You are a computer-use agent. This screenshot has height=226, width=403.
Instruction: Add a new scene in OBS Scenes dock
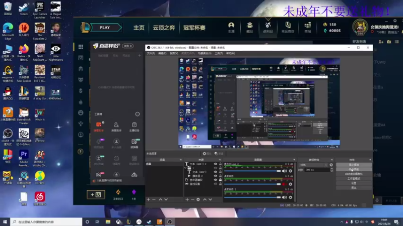coord(148,199)
